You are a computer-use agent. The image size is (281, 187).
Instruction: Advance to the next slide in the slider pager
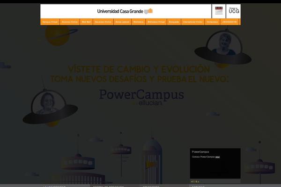pyautogui.click(x=198, y=182)
